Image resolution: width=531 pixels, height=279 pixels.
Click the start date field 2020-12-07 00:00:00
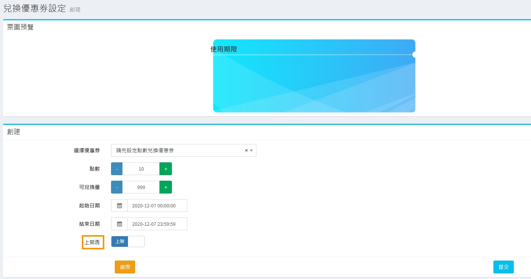tap(157, 205)
